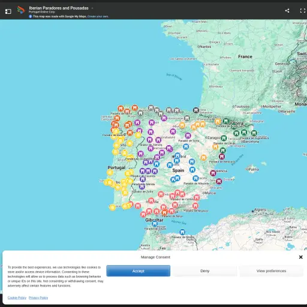Select the red marker on Seville
Screen dimensions: 307x307
click(x=151, y=201)
